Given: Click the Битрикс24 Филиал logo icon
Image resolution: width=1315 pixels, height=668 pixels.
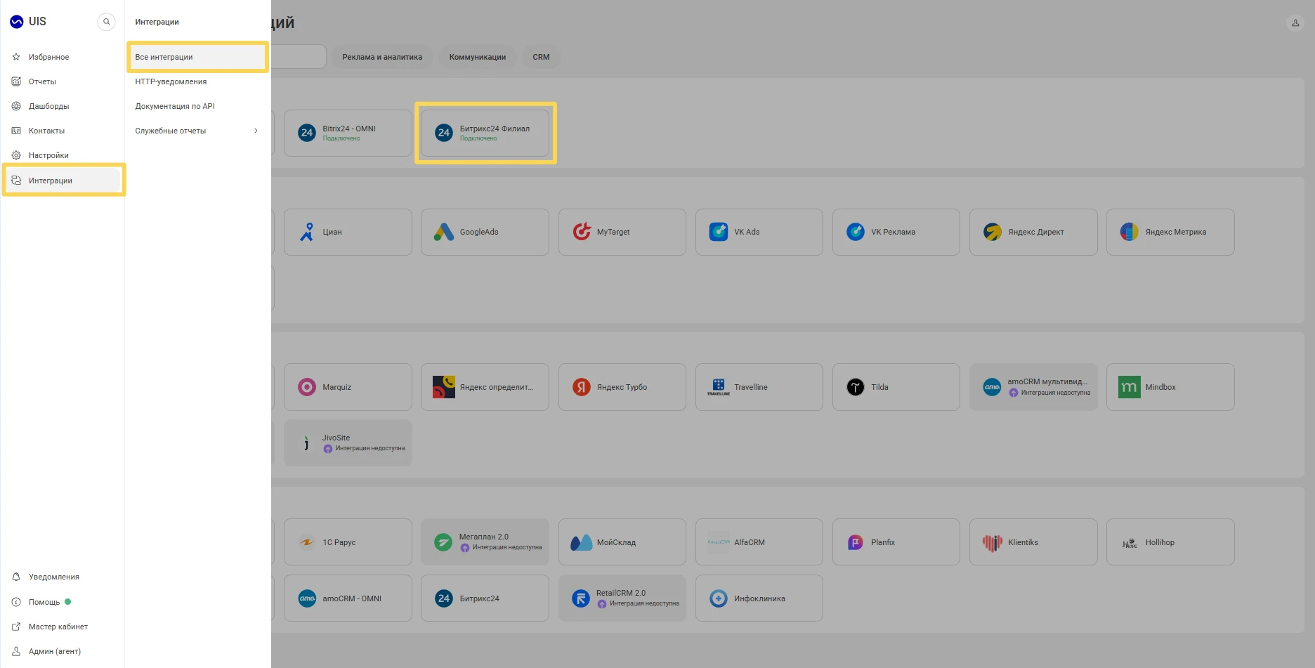Looking at the screenshot, I should [444, 133].
